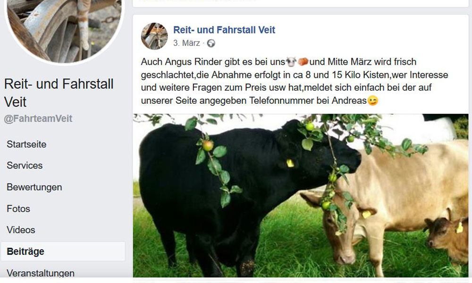Click the winking emoji after Andreas

click(x=373, y=100)
